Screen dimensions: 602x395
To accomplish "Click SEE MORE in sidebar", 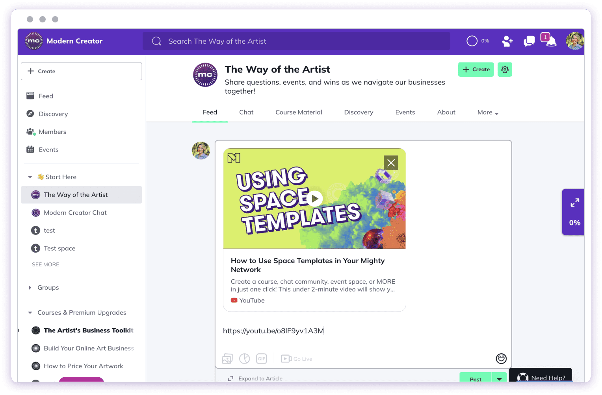I will click(x=46, y=264).
